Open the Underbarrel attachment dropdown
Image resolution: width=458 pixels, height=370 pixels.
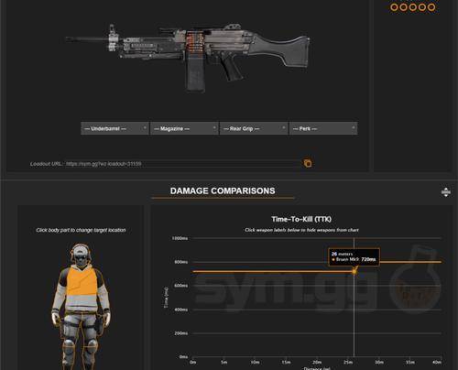click(114, 128)
